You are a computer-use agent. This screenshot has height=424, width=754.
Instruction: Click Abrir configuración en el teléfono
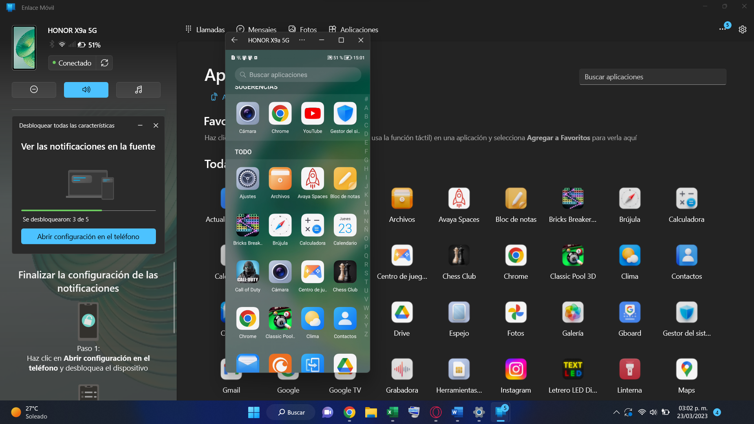pyautogui.click(x=88, y=236)
